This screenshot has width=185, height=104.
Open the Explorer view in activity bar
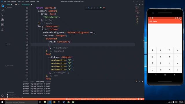click(x=3, y=5)
